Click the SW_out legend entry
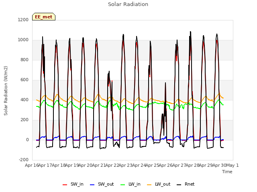Screen dimensions: 257x192 coord(102,184)
